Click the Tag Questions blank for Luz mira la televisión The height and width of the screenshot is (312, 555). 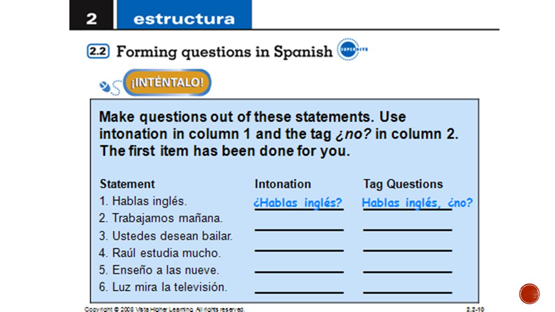tap(408, 292)
